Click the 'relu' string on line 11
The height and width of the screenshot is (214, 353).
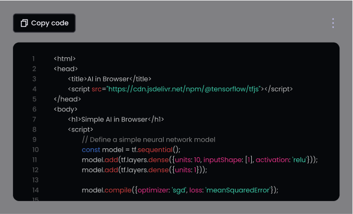[300, 160]
